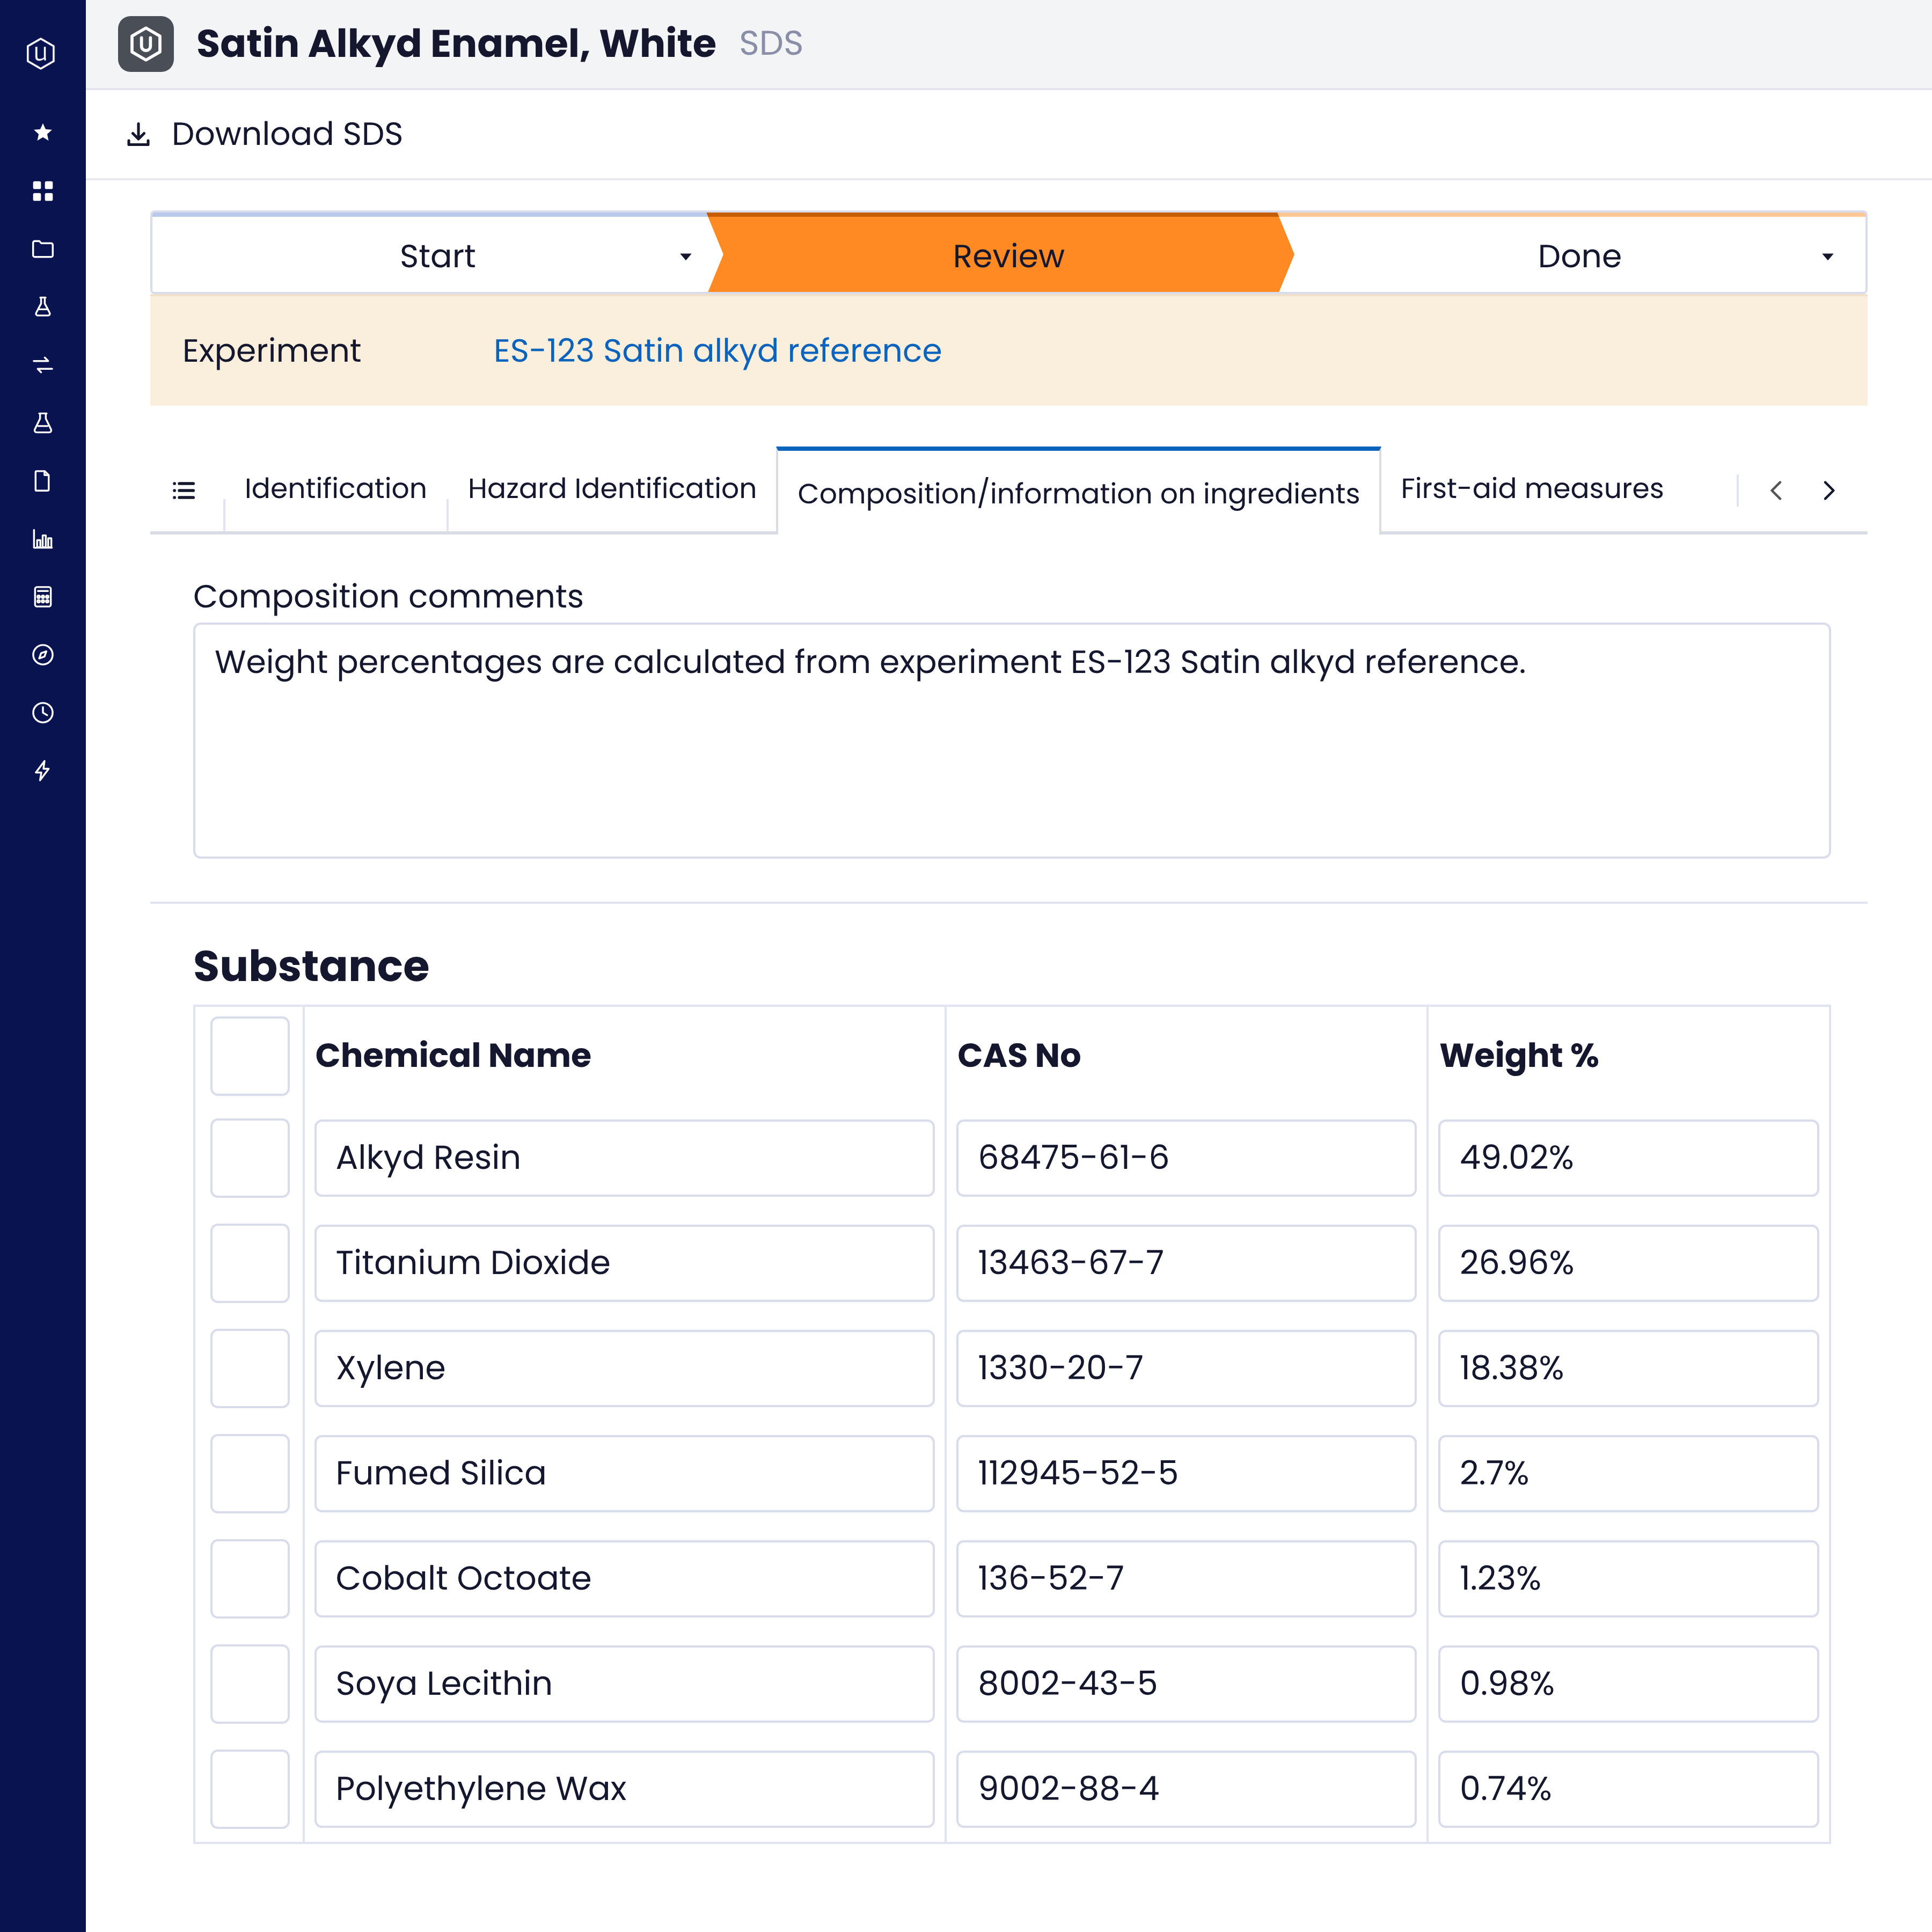Switch to the Hazard Identification tab
Viewport: 1932px width, 1932px height.
tap(612, 489)
